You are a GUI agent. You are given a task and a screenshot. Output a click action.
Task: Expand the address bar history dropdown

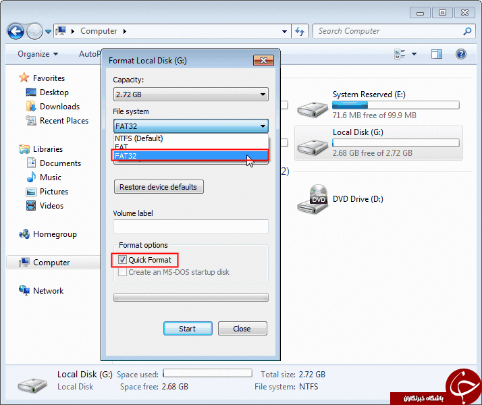(x=284, y=31)
